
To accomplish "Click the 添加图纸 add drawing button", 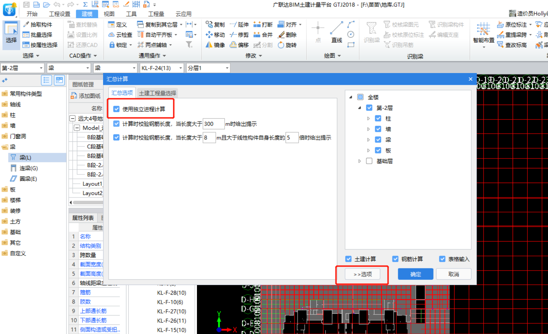I will [86, 96].
